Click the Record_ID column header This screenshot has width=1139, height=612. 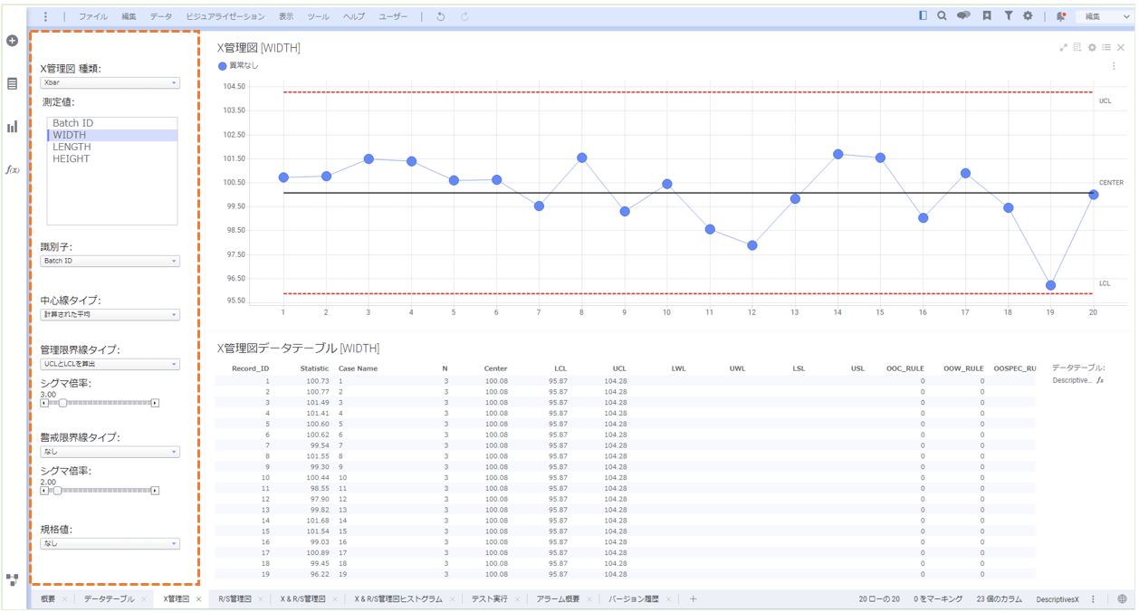(250, 368)
